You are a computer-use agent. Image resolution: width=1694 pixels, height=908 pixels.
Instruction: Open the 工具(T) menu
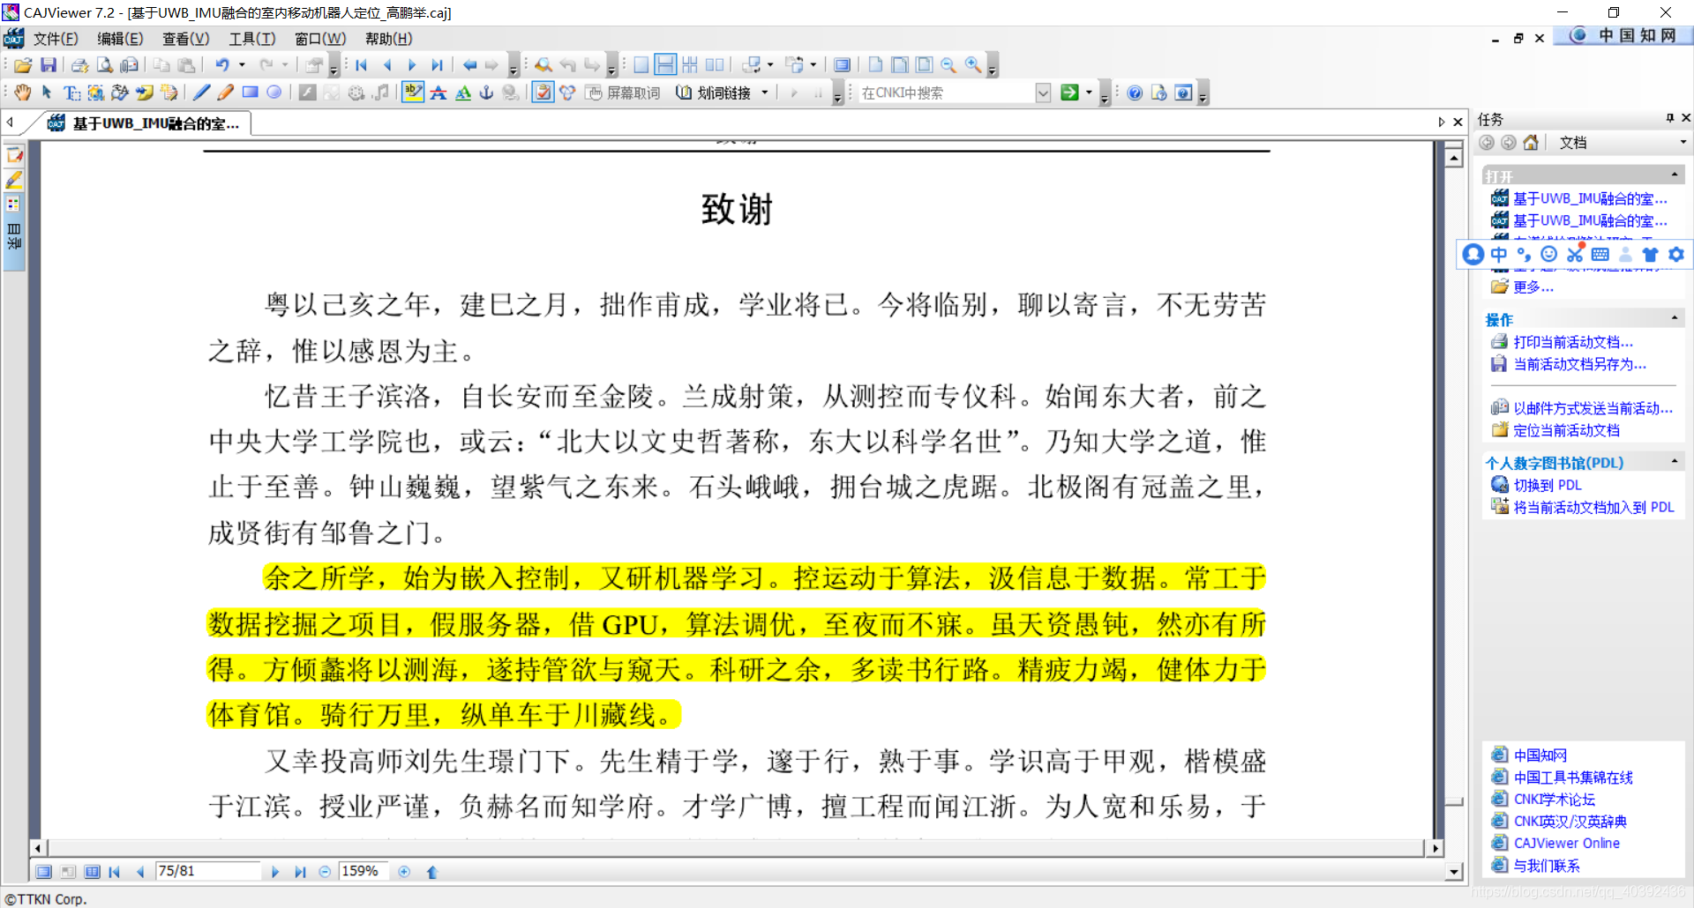click(252, 39)
